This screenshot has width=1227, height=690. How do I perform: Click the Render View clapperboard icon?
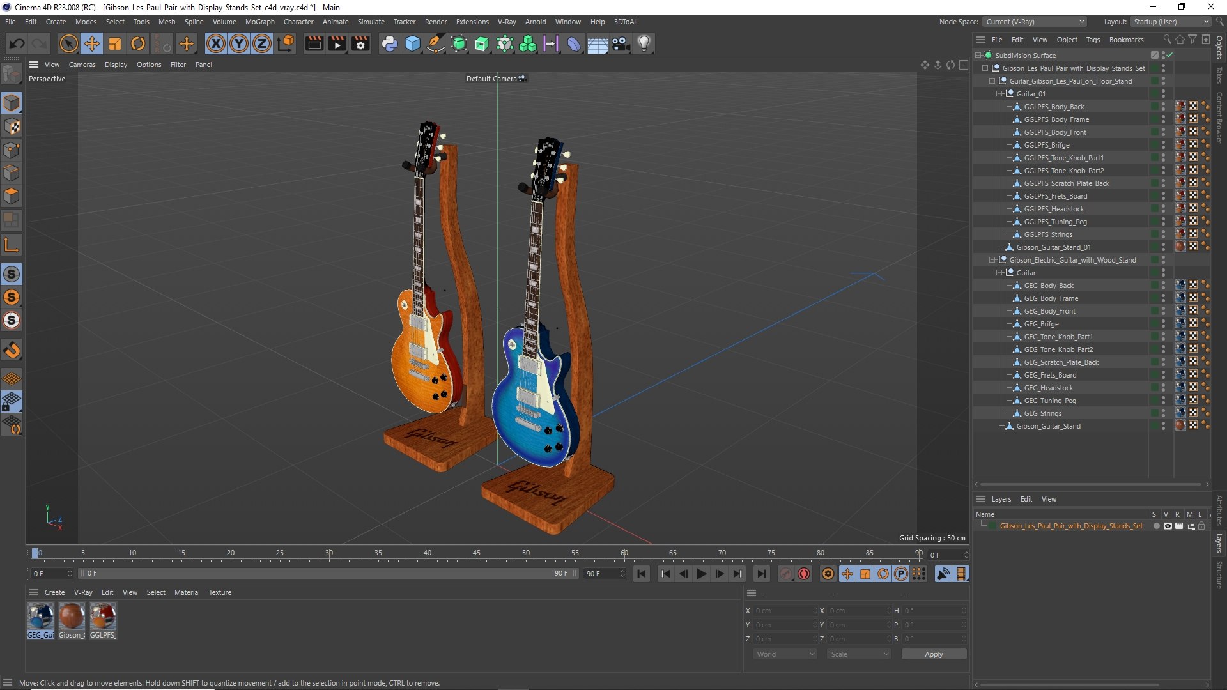click(314, 43)
